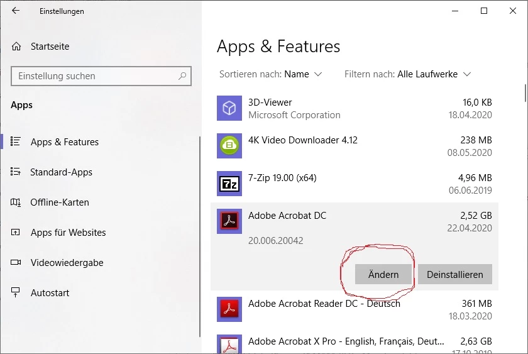Viewport: 528px width, 354px height.
Task: Click the Ändern button
Action: coord(383,275)
